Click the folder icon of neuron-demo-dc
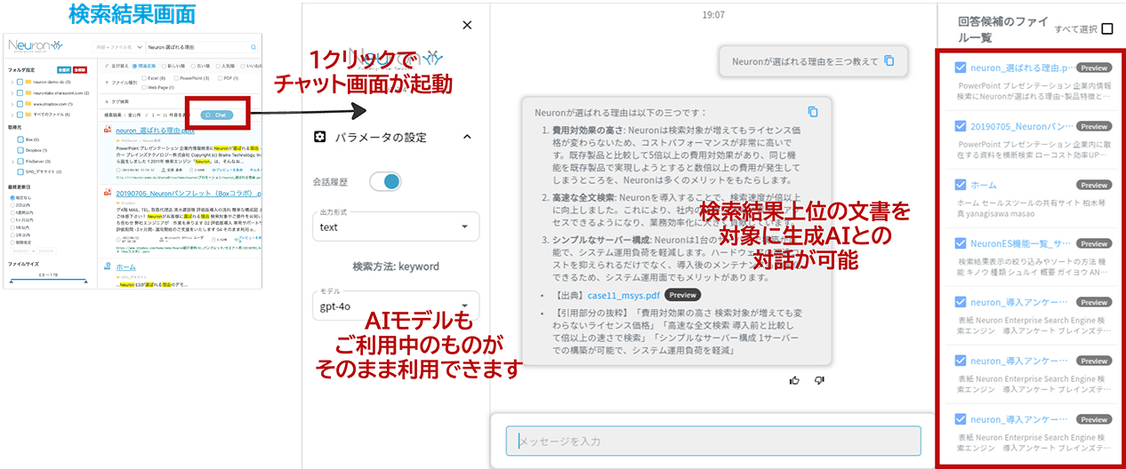Viewport: 1126px width, 469px height. (28, 82)
